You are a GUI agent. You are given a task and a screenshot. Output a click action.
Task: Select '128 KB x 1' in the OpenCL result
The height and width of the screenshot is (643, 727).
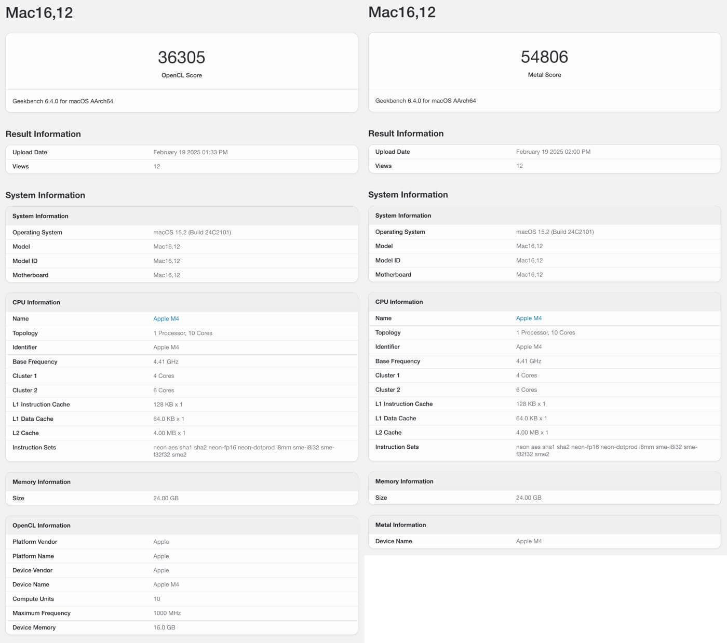[168, 405]
